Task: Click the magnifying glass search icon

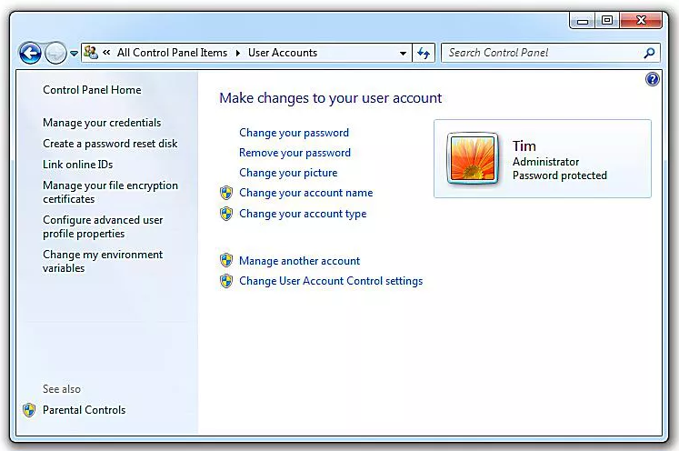Action: (x=649, y=53)
